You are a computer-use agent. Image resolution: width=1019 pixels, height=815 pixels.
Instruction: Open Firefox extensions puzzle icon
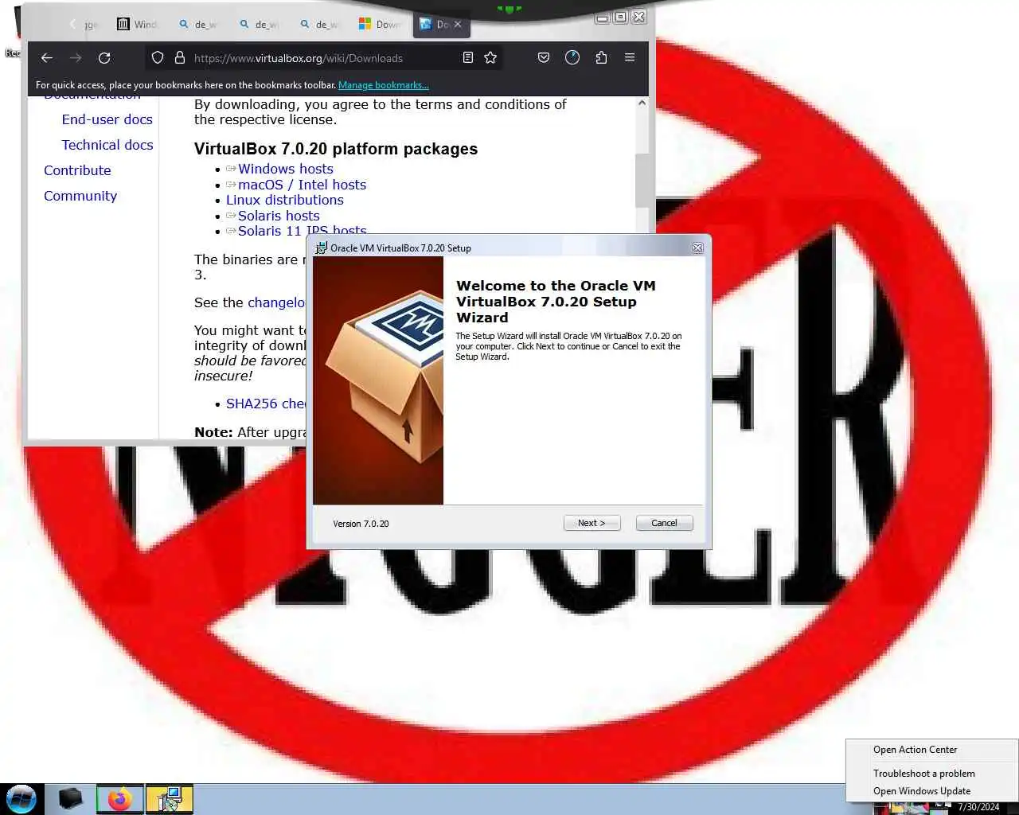coord(601,58)
